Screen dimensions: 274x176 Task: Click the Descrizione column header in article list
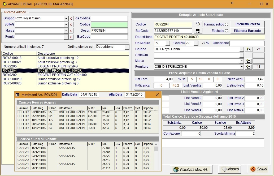tap(83, 54)
